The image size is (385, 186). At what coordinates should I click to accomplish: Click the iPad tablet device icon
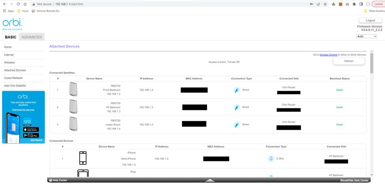tap(83, 174)
